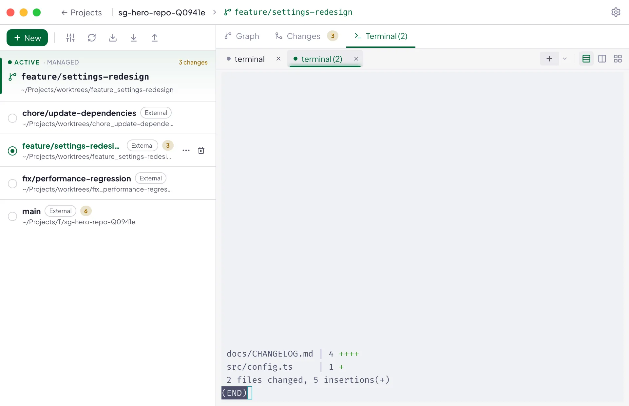629x406 pixels.
Task: Switch to grid terminal layout
Action: 618,59
